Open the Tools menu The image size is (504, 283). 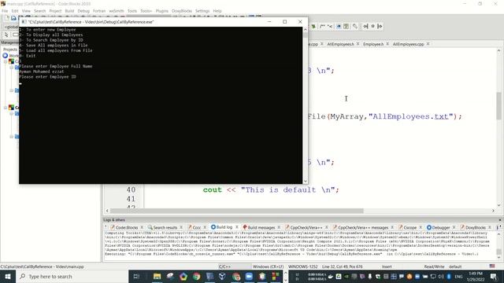pyautogui.click(x=132, y=11)
